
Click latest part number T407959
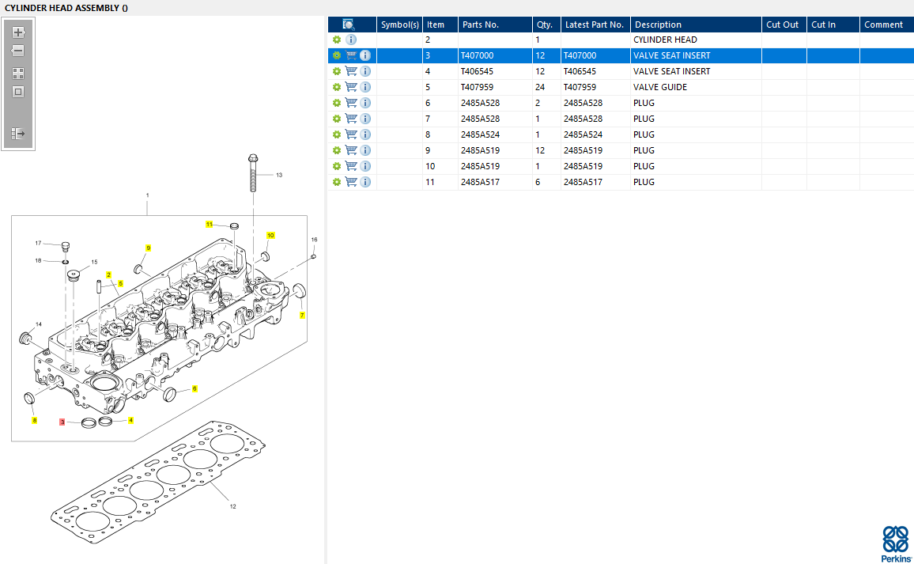pos(580,87)
